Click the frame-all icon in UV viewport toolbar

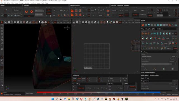pyautogui.click(x=74, y=22)
